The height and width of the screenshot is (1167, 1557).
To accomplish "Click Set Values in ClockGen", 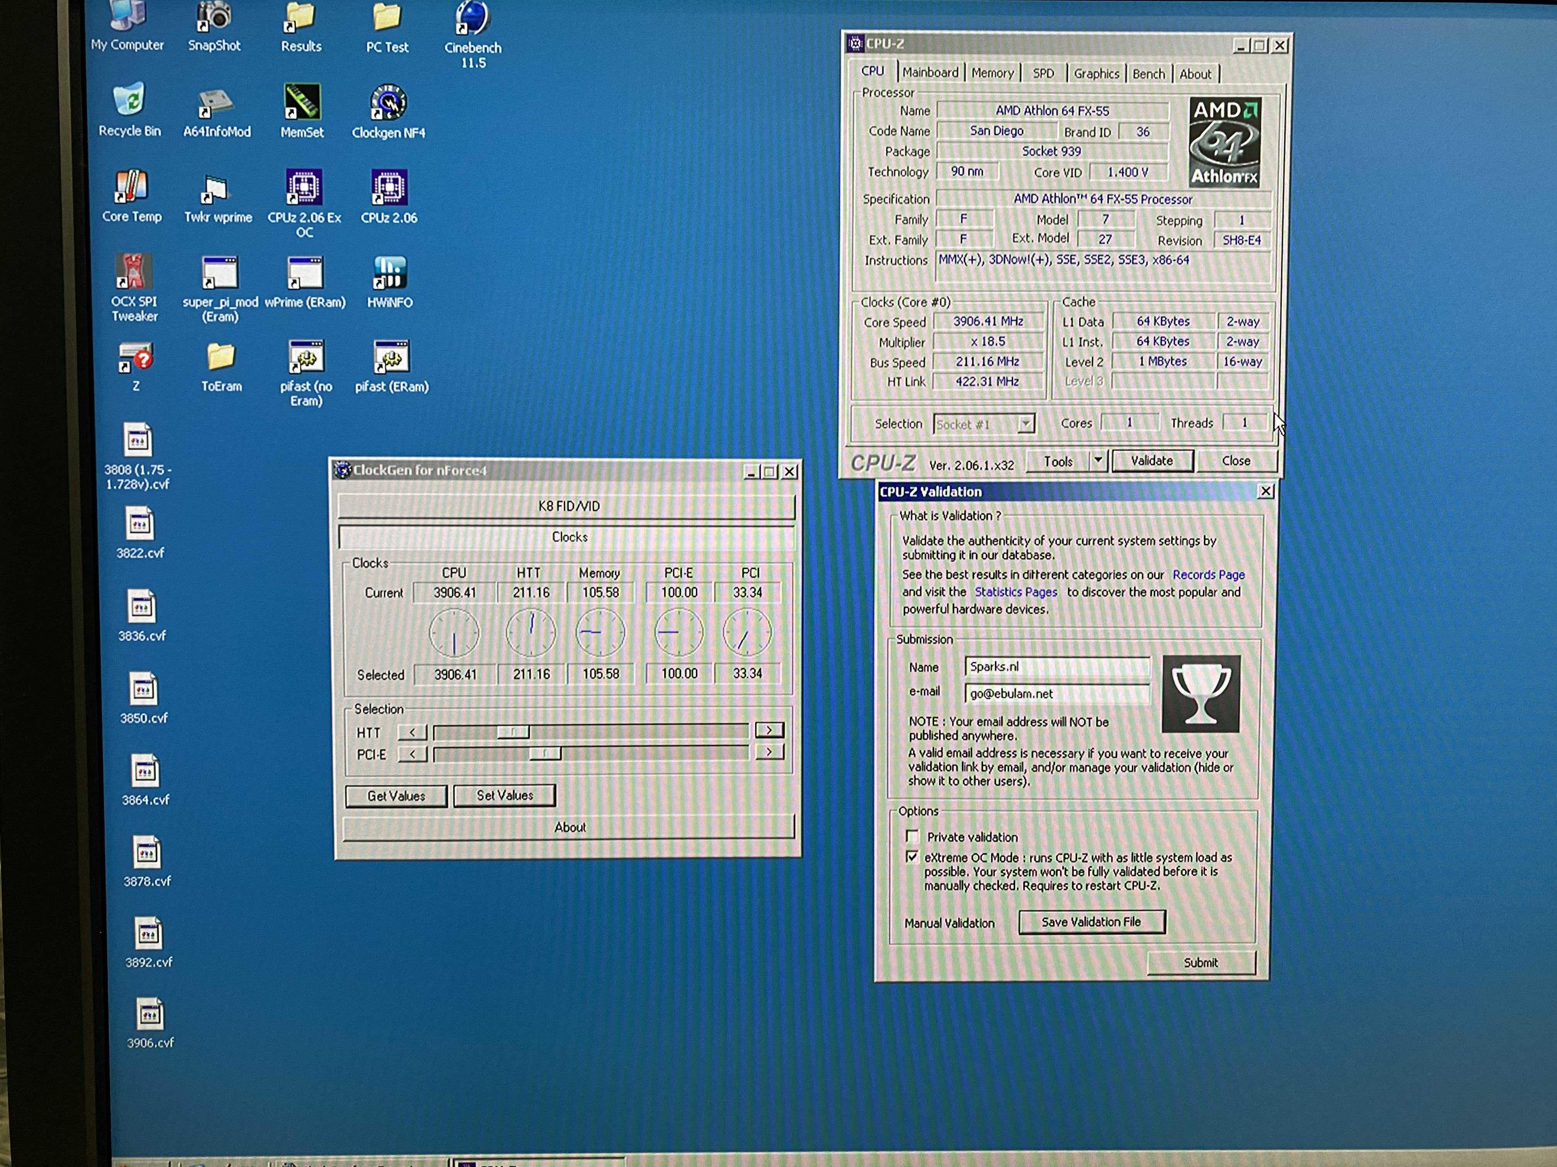I will [505, 795].
